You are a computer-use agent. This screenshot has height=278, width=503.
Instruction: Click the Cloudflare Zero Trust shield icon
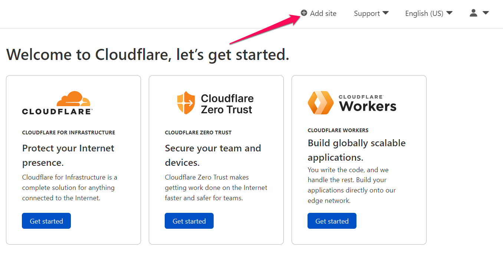tap(185, 103)
